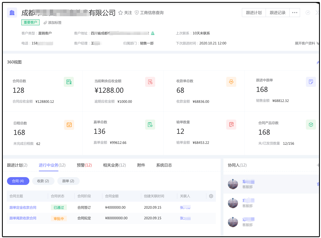
Task: Click the 跟进中跟单 note icon
Action: pos(311,82)
